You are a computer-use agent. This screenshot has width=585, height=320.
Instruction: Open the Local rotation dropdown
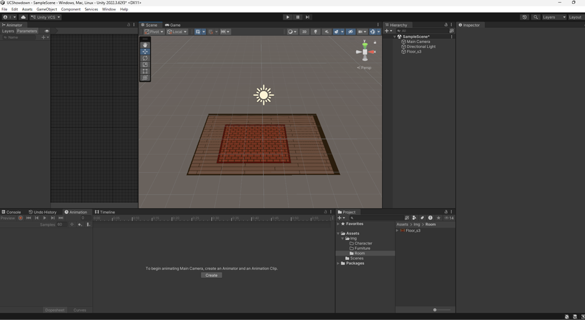[177, 32]
